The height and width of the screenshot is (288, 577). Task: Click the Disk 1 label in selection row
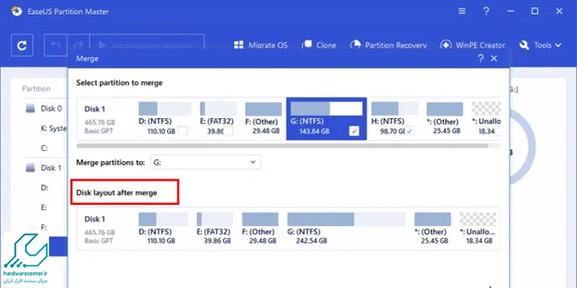pos(95,109)
